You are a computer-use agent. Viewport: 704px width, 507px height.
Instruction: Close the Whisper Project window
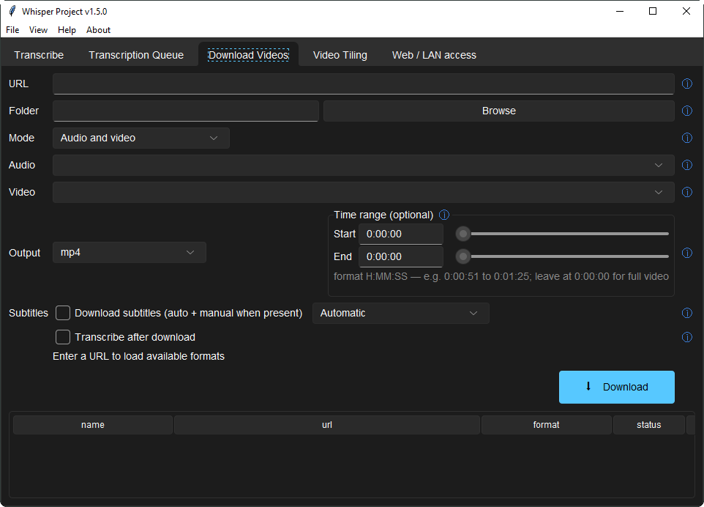coord(686,11)
